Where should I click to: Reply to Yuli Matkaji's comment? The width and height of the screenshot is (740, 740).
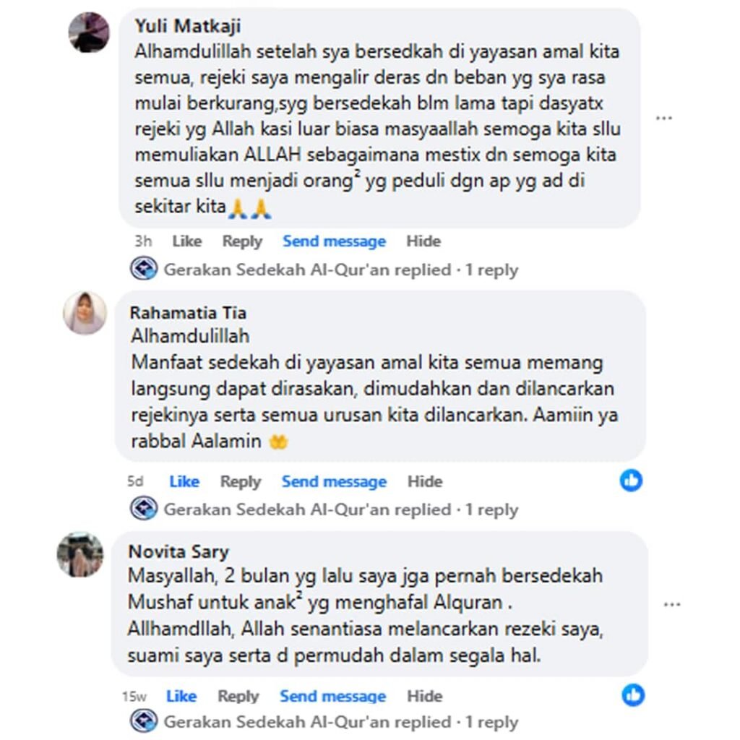[242, 241]
